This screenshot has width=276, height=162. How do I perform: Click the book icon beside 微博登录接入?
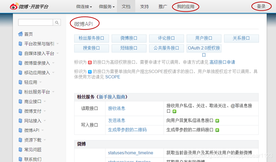pos(20,63)
